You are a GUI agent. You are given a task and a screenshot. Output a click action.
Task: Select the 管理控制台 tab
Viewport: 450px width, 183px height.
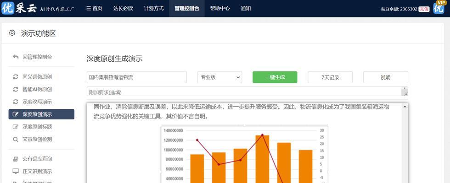coord(187,8)
